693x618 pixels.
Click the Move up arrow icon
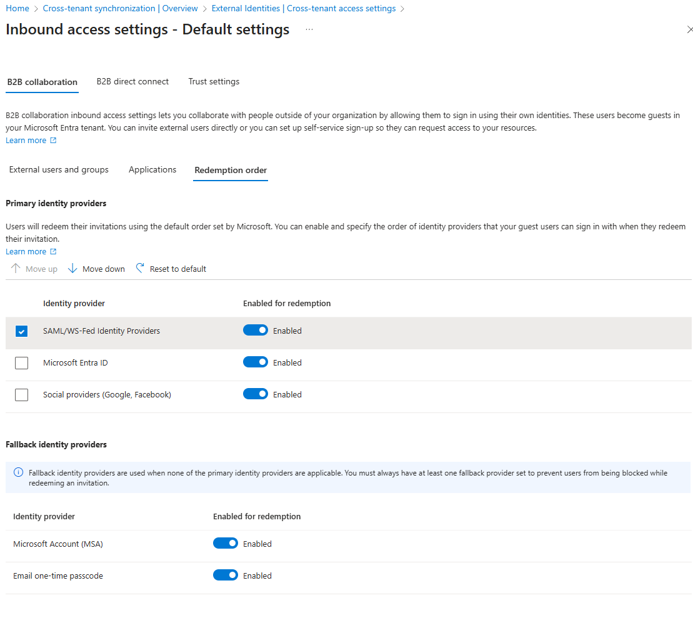click(x=14, y=268)
